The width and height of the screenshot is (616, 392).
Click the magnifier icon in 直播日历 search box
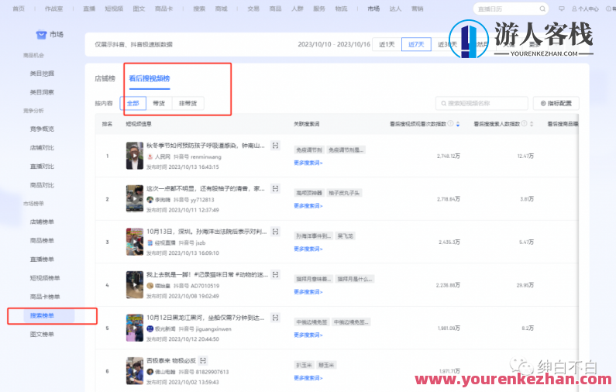[542, 9]
